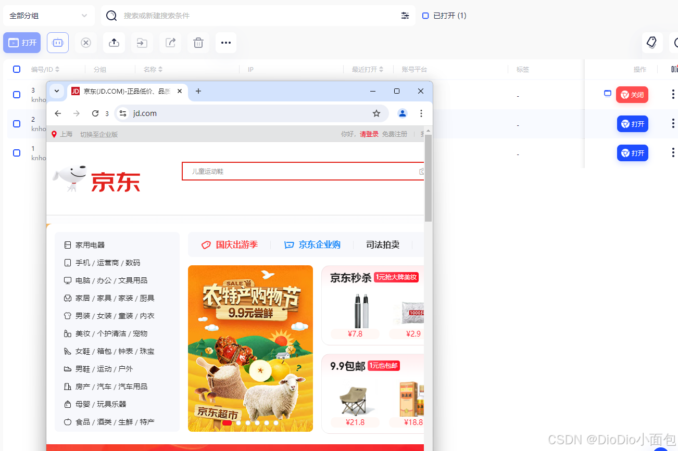Check the checkbox for profile number 3
The image size is (678, 451).
click(x=16, y=95)
